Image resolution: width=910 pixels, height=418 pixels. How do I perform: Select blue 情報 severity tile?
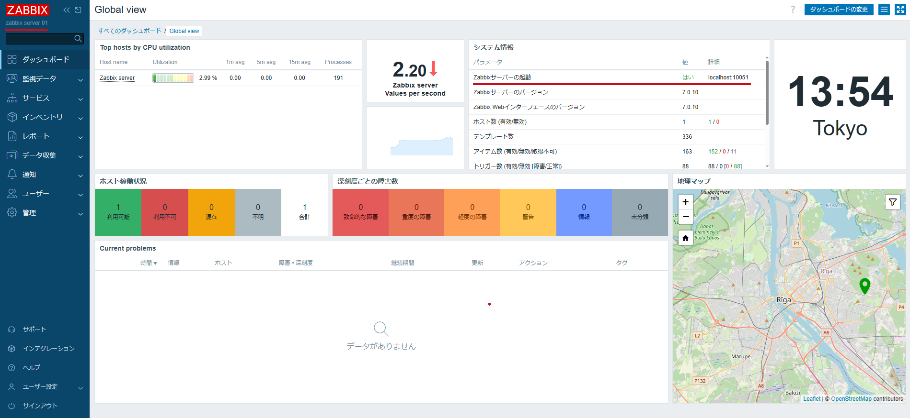pos(584,212)
